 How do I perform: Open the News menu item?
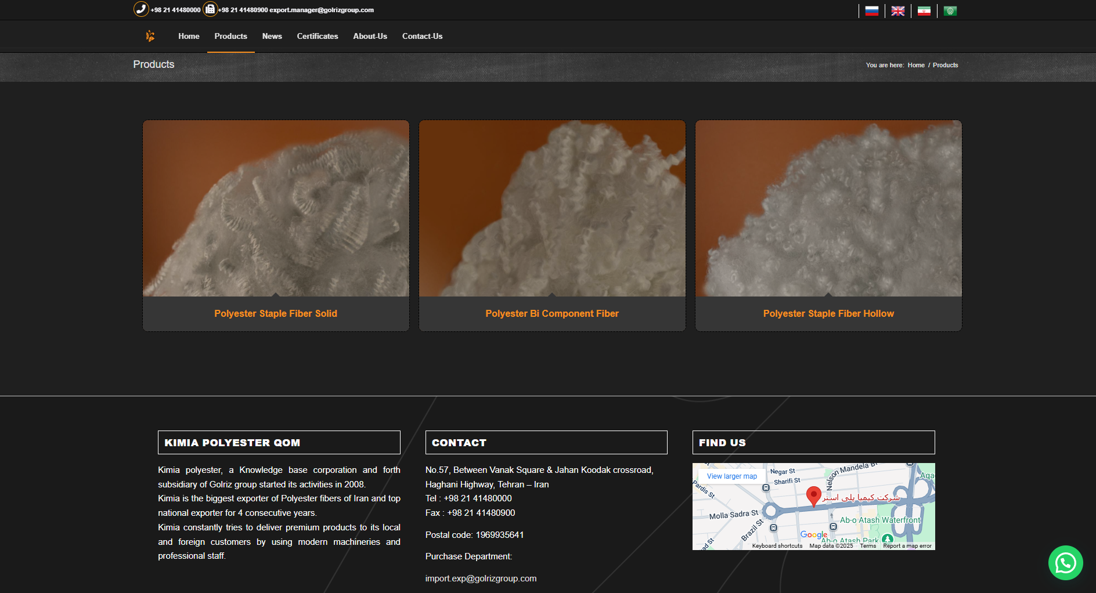[x=272, y=36]
